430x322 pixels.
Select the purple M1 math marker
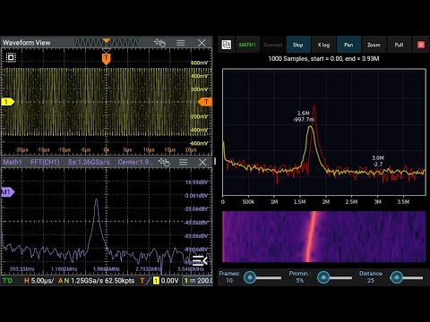tap(7, 192)
